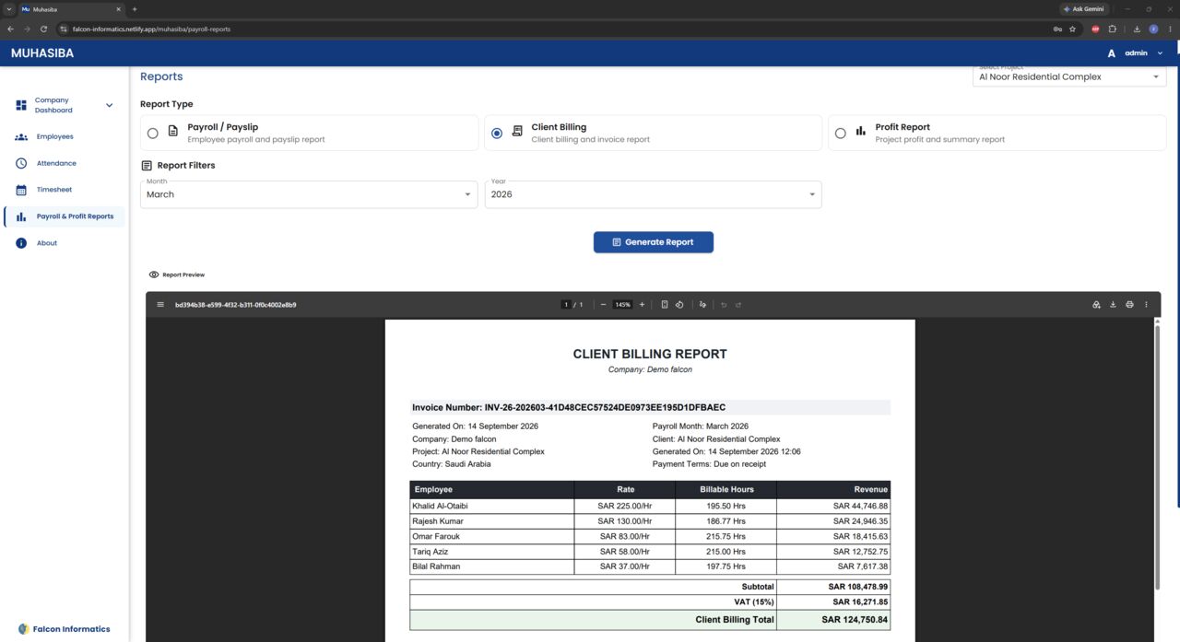Reload the browser page

43,29
